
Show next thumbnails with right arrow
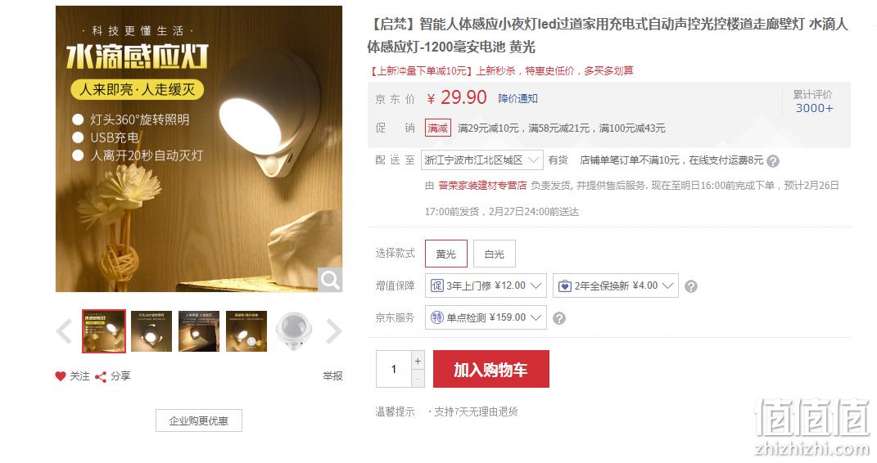pos(334,331)
